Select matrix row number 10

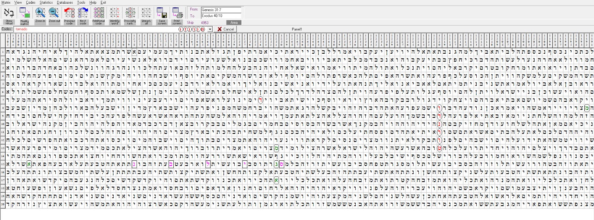point(3,124)
